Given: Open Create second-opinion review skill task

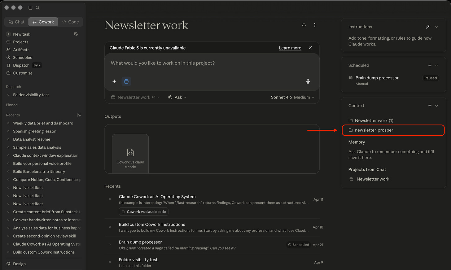Looking at the screenshot, I should pos(44,236).
